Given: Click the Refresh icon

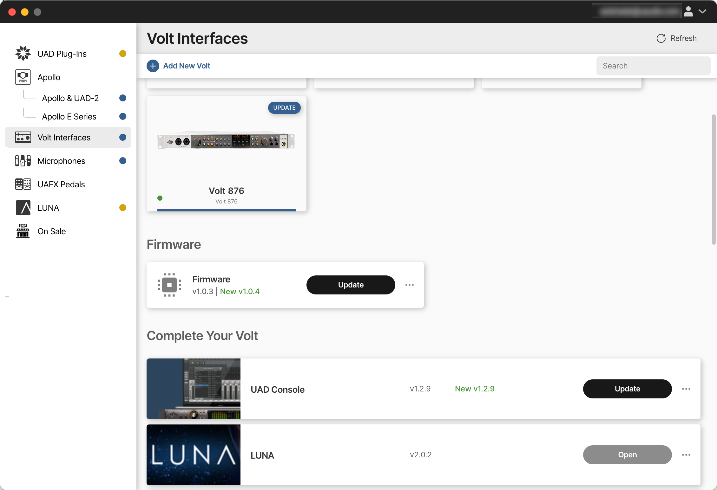Looking at the screenshot, I should pos(661,38).
